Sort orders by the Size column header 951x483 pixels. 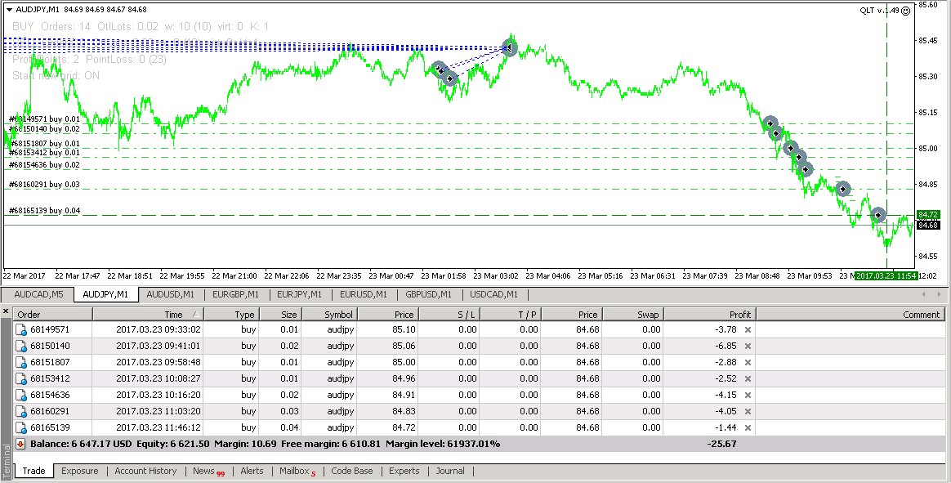[281, 315]
